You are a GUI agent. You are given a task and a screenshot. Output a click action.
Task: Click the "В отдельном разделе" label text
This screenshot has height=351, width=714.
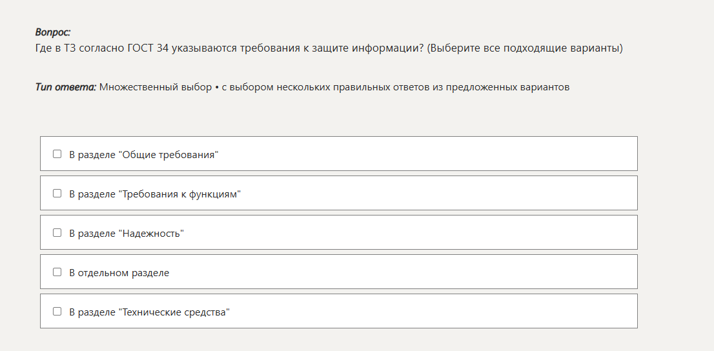pos(119,273)
